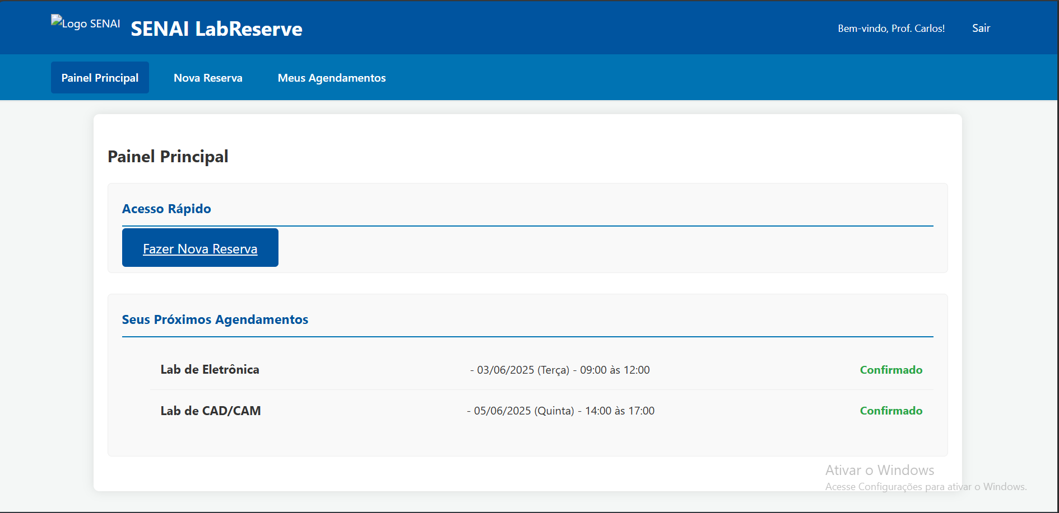Click the Seus Próximos Agendamentos heading
This screenshot has width=1059, height=513.
(215, 319)
